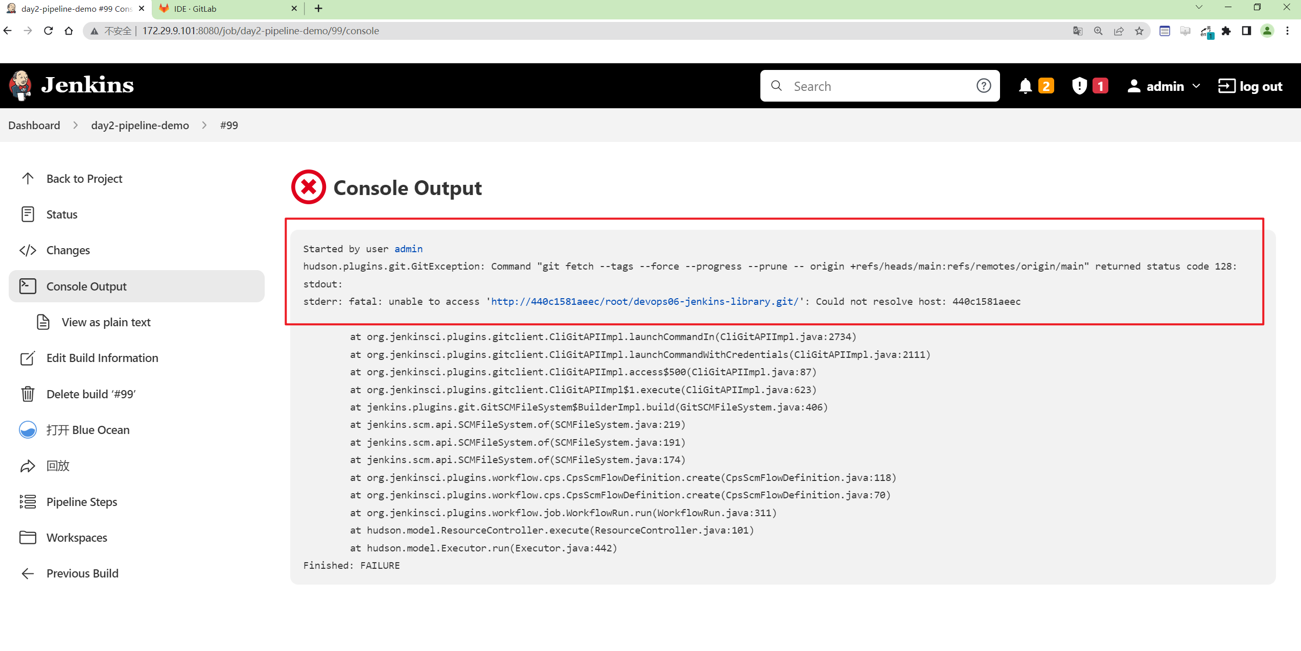Click the search help question mark icon
Image resolution: width=1301 pixels, height=651 pixels.
click(984, 86)
